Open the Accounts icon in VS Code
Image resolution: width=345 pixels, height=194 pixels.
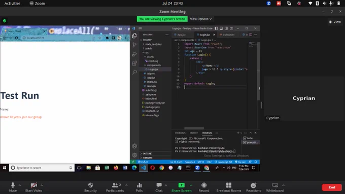134,146
